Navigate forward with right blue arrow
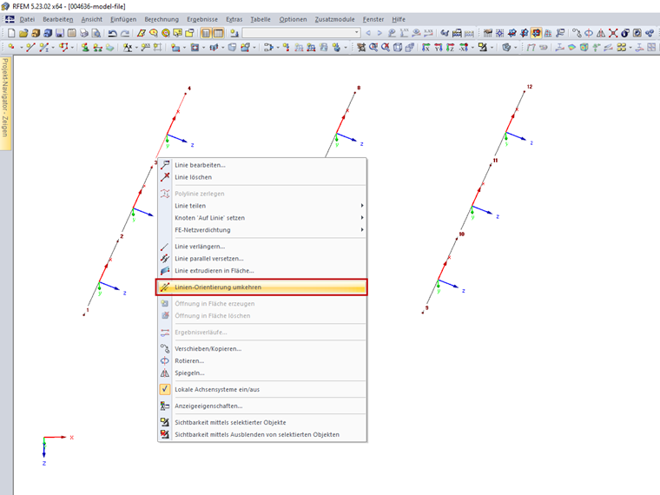 (379, 33)
